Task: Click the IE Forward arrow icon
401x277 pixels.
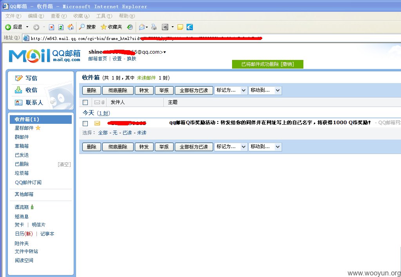Action: 36,27
